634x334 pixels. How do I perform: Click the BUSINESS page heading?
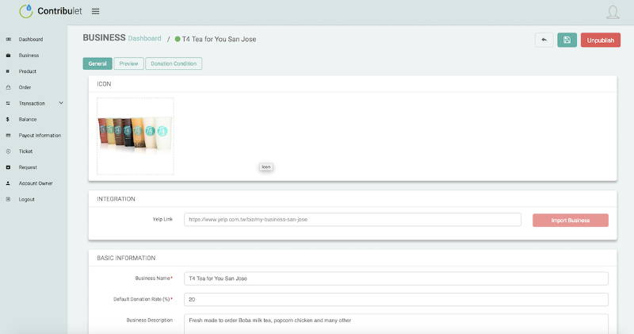104,37
